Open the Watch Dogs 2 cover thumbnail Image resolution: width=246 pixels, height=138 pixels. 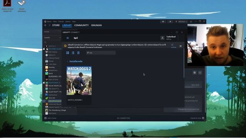[x=79, y=80]
